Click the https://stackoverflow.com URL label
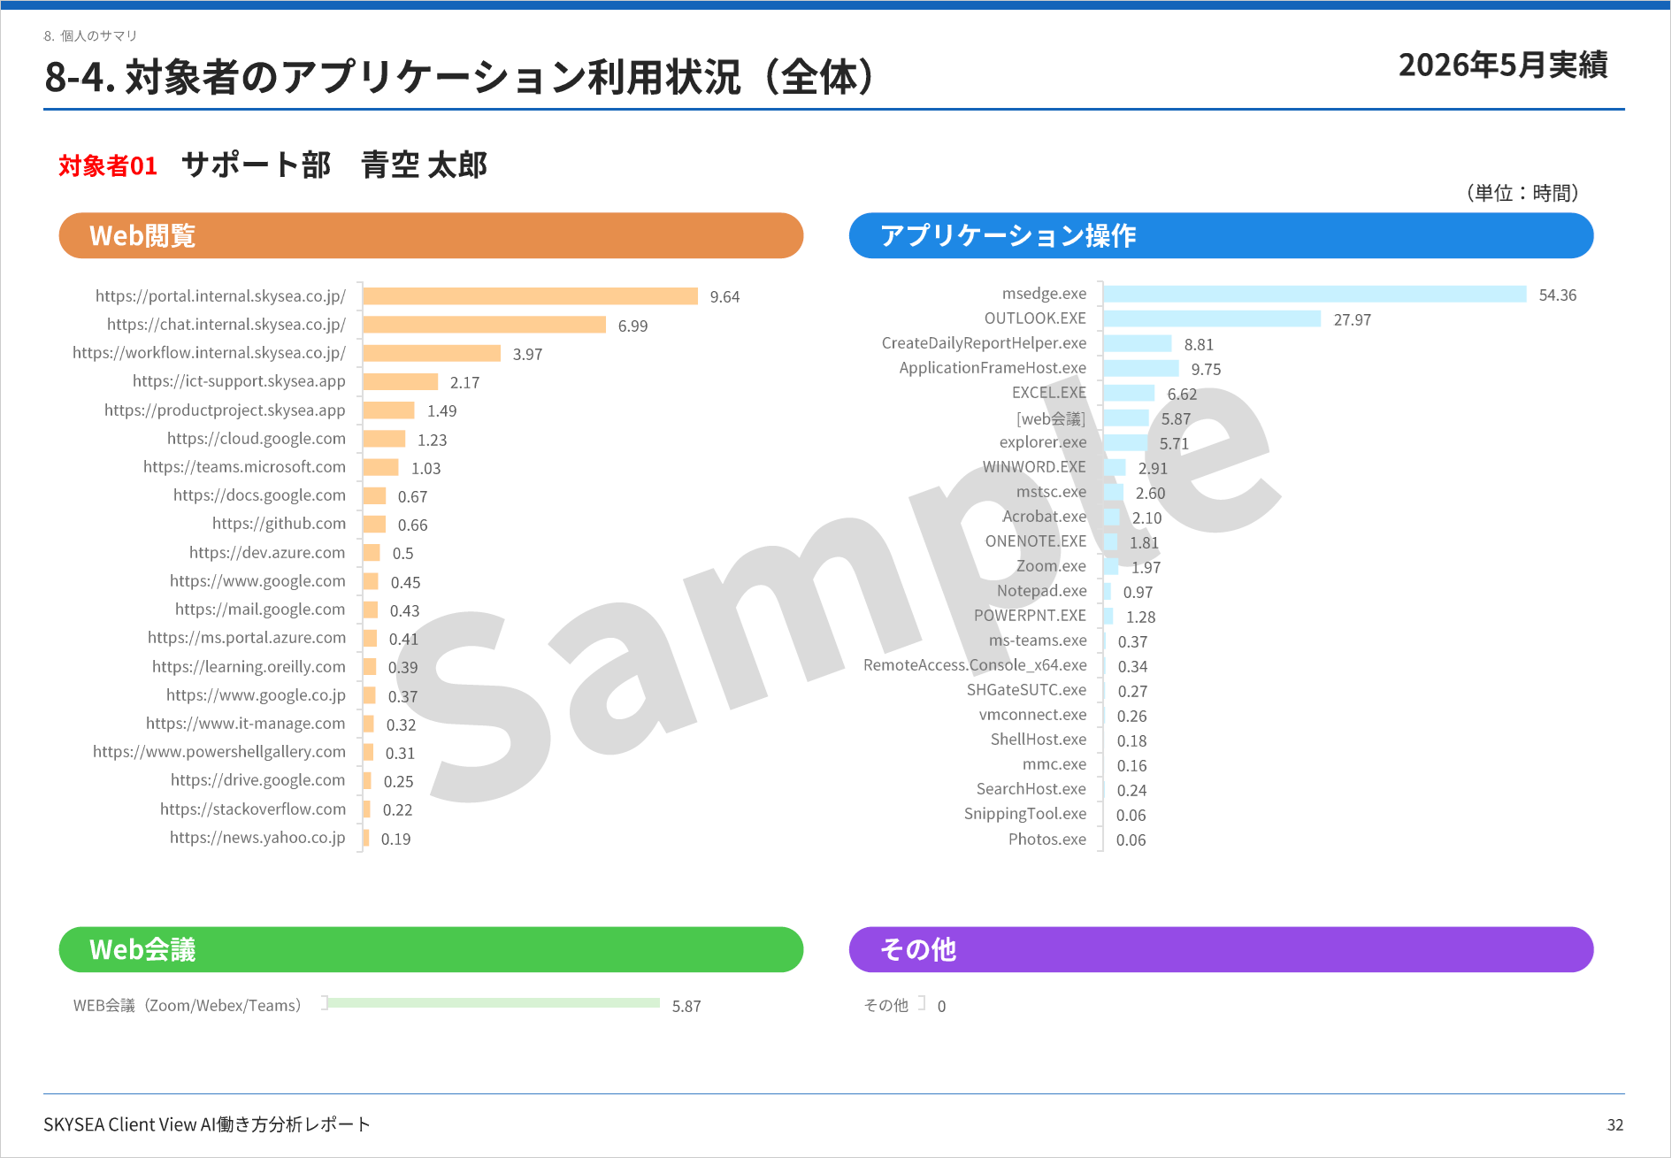Viewport: 1671px width, 1158px height. click(253, 809)
